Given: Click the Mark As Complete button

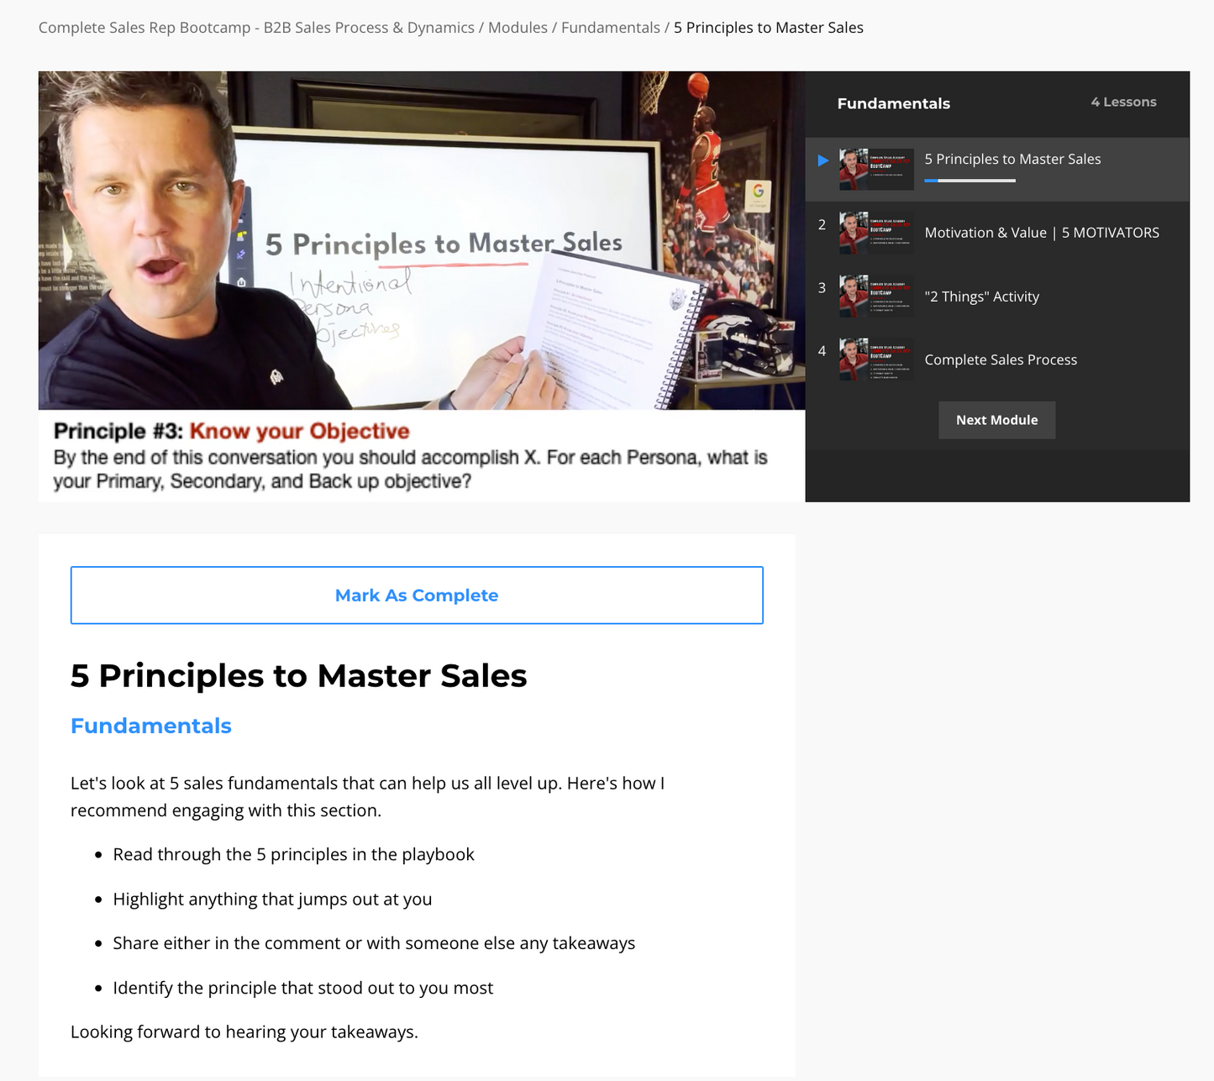Looking at the screenshot, I should [417, 596].
